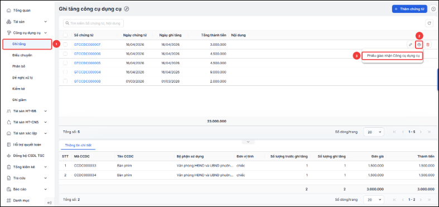This screenshot has height=207, width=439.
Task: Click the Báo cáo sidebar icon
Action: [x=8, y=189]
